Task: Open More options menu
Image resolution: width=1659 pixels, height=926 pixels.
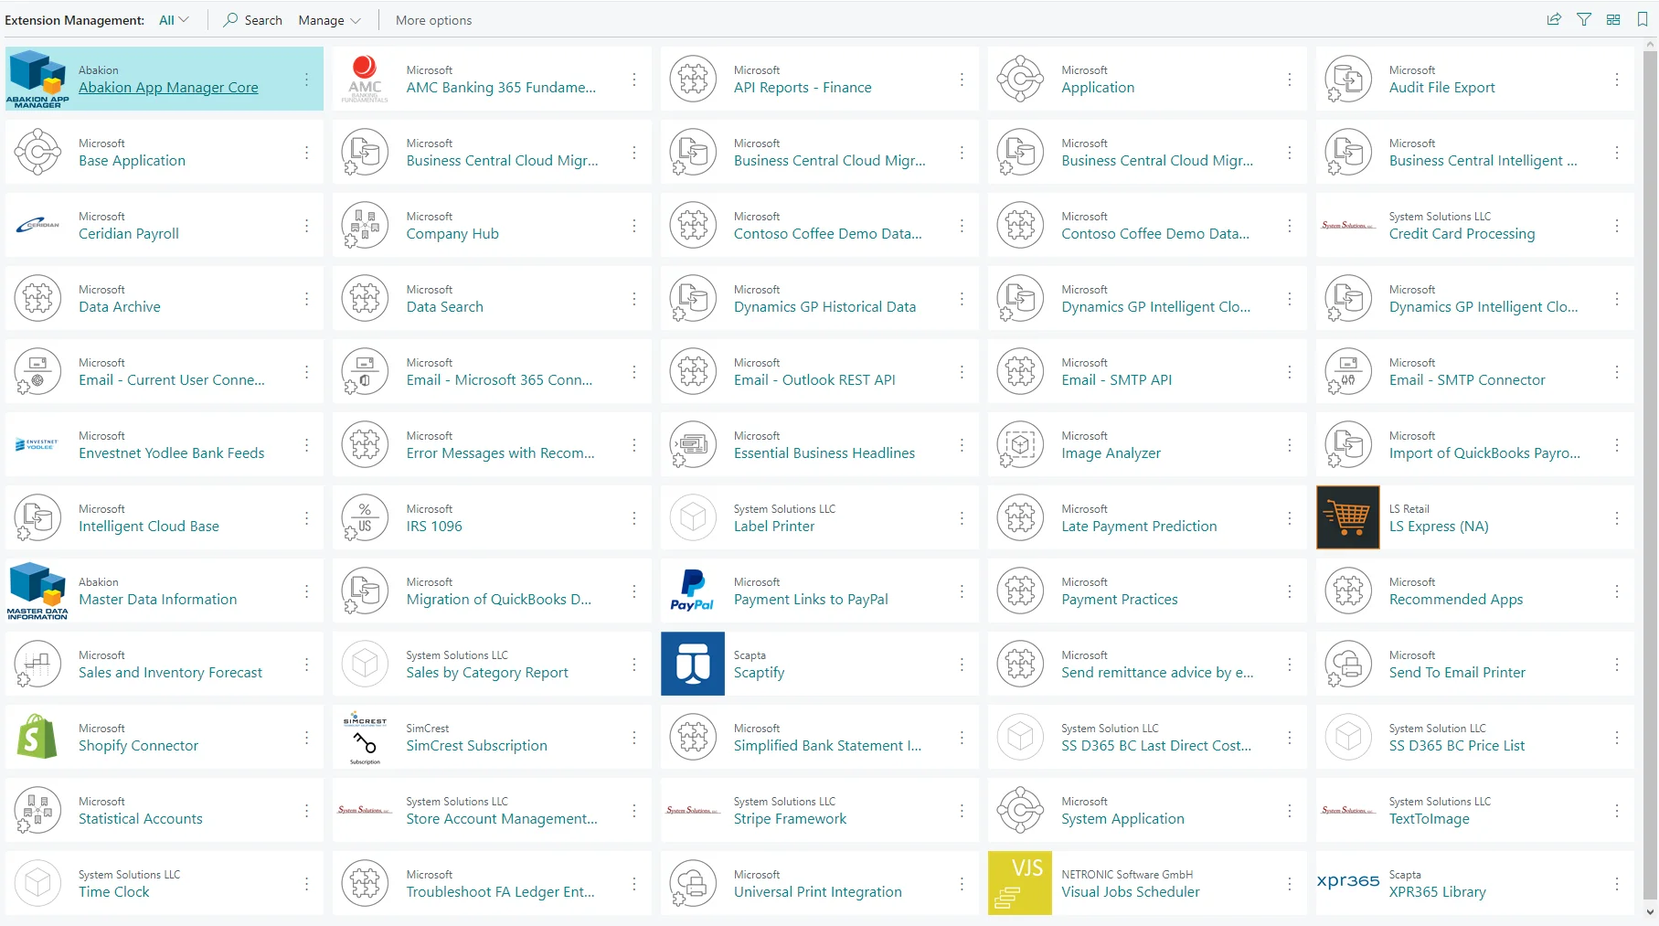Action: pos(433,20)
